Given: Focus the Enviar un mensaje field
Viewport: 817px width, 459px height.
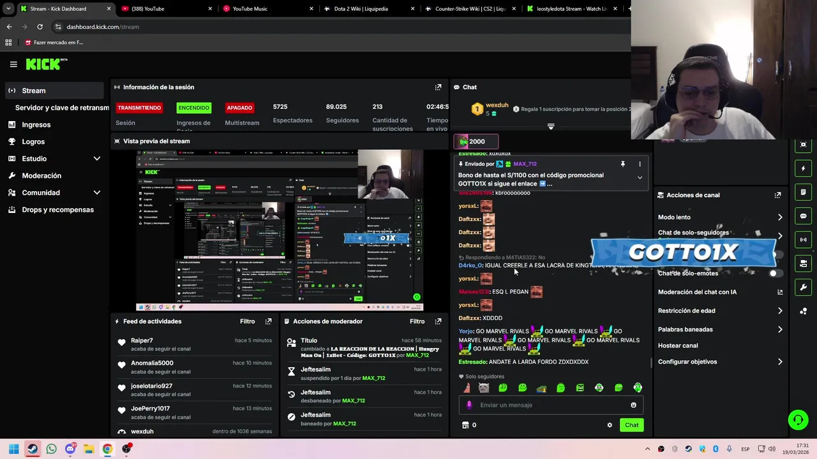Looking at the screenshot, I should pos(551,405).
